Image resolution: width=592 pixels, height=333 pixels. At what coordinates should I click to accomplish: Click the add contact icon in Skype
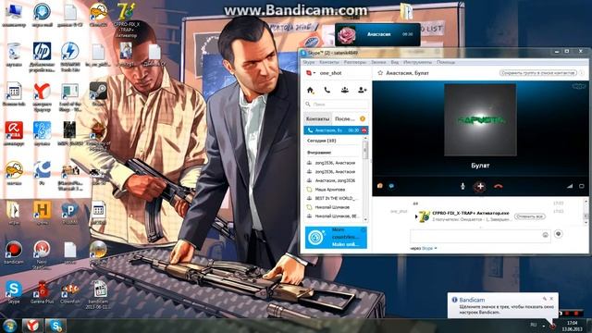362,90
